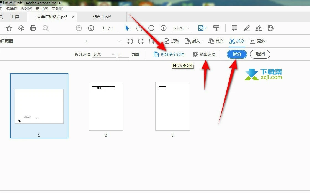Open the 提取 (Extract pages) tool
Viewport: 310px width, 193px height.
pyautogui.click(x=171, y=41)
